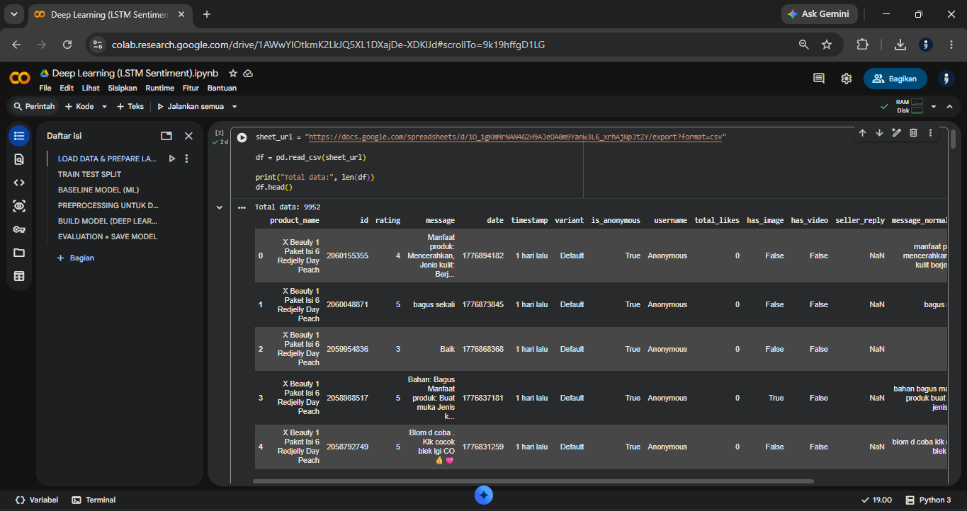967x511 pixels.
Task: Click the output horizontal scrollbar
Action: [x=533, y=481]
